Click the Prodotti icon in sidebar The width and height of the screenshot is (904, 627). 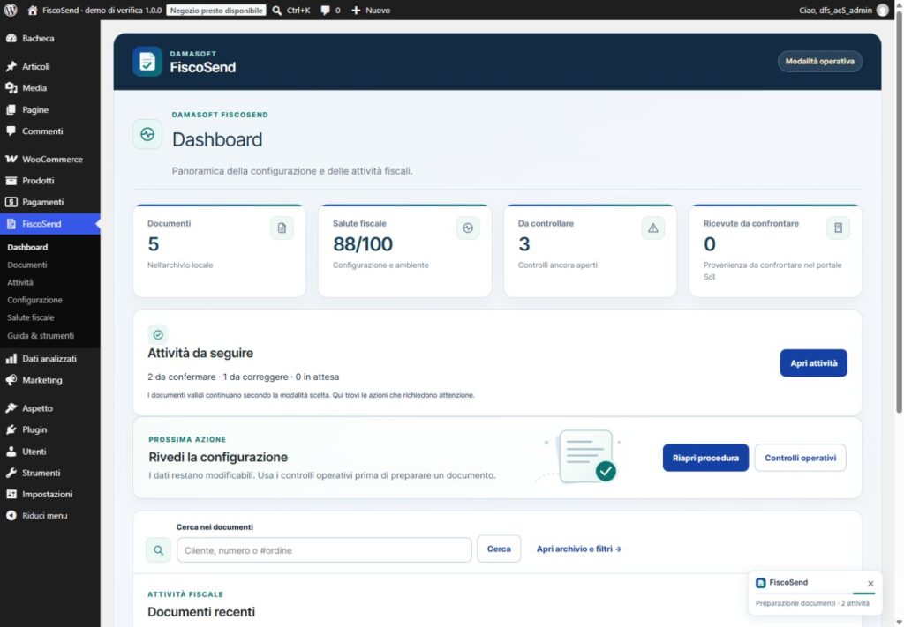tap(11, 180)
